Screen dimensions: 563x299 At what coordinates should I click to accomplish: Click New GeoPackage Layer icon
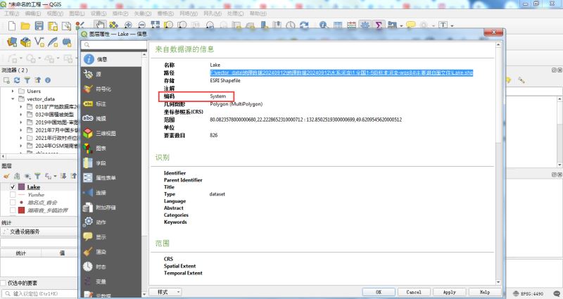coord(25,42)
